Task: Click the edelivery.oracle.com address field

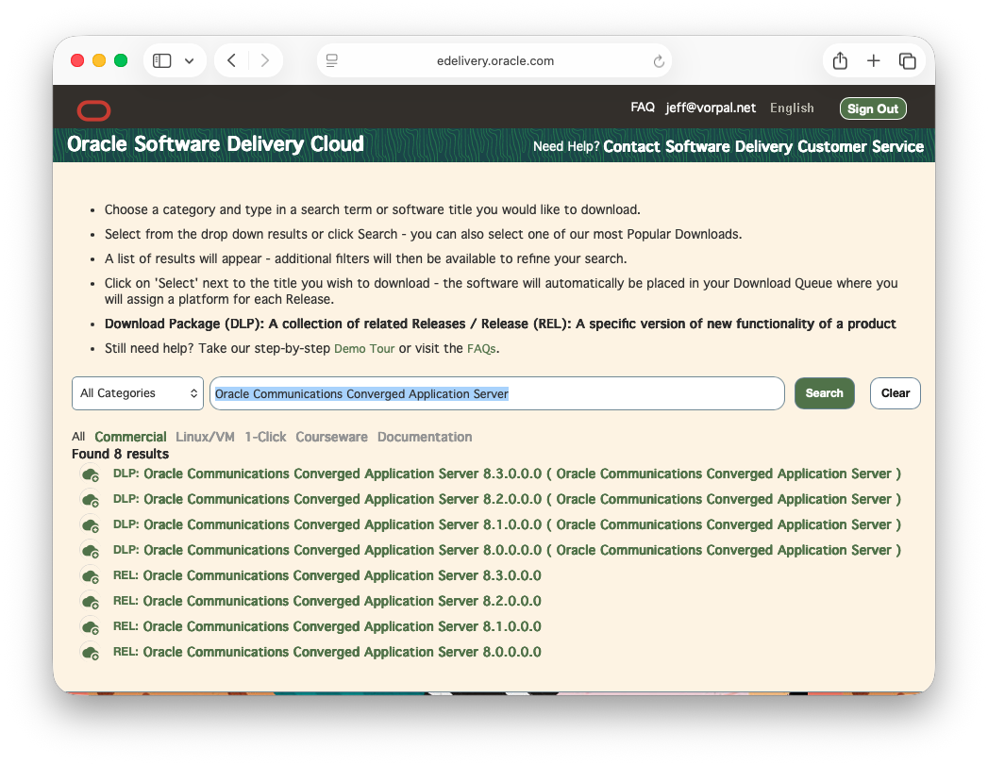Action: [494, 60]
